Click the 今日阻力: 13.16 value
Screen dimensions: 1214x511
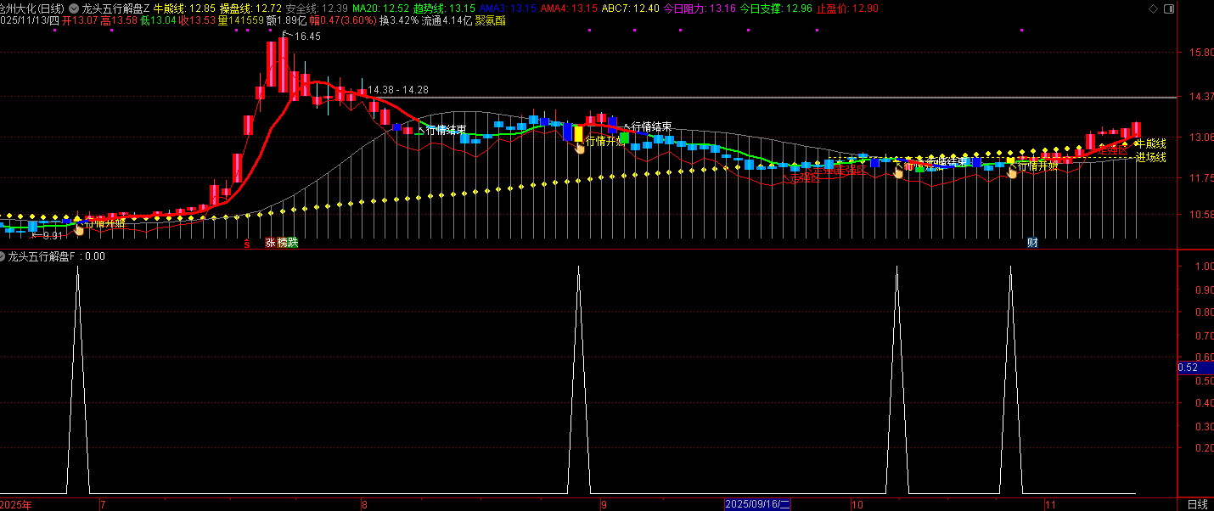point(700,8)
